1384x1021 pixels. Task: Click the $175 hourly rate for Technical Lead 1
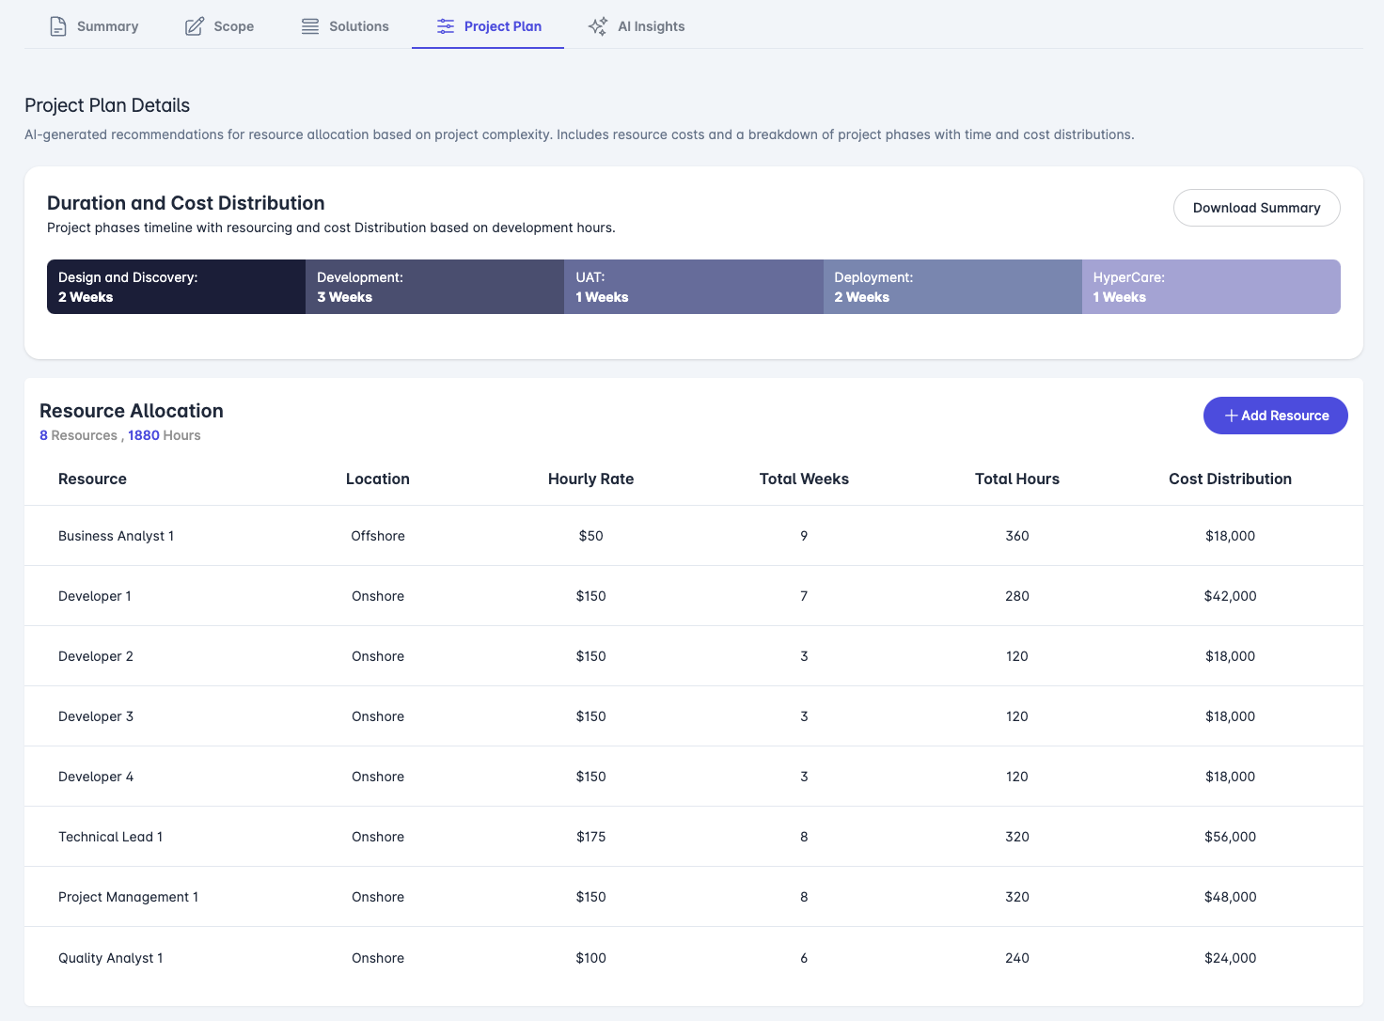pos(590,837)
